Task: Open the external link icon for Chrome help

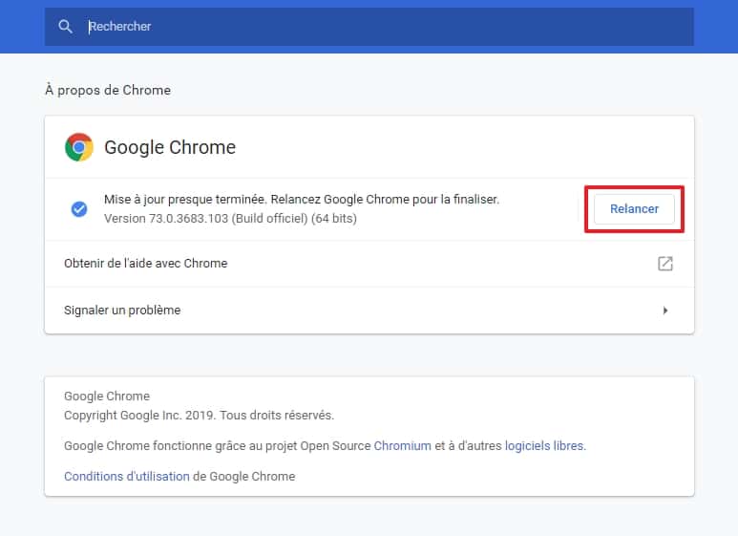Action: (x=665, y=264)
